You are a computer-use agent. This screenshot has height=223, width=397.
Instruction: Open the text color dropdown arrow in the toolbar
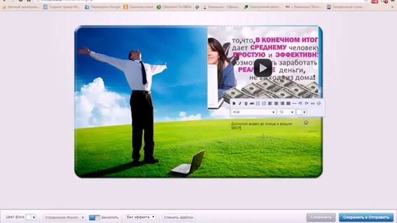[305, 112]
